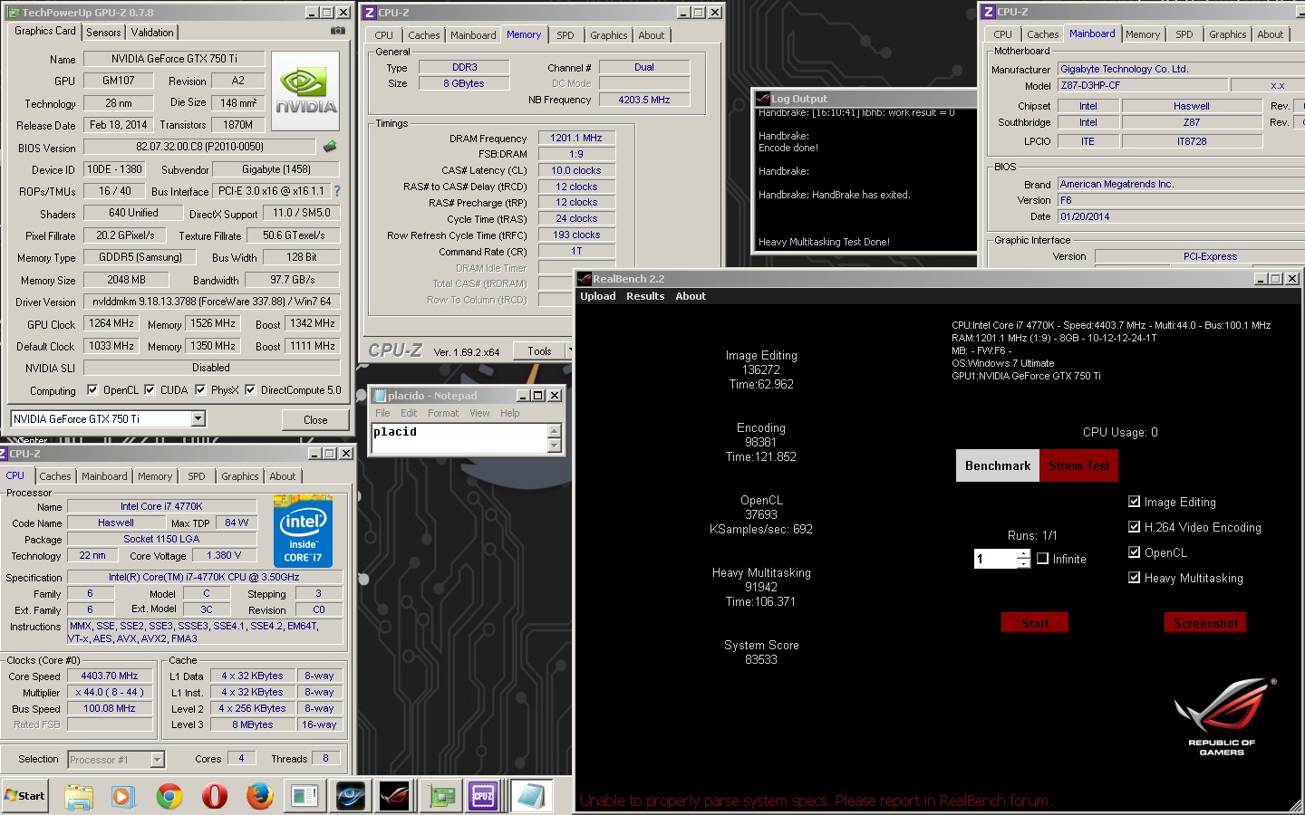
Task: Toggle the CUDA checkbox in GPU-Z
Action: click(x=150, y=390)
